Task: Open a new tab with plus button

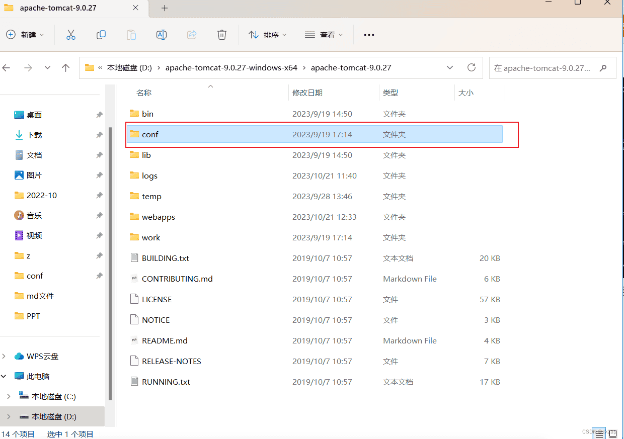Action: click(165, 8)
